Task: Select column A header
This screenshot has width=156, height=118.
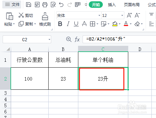Action: coord(30,49)
